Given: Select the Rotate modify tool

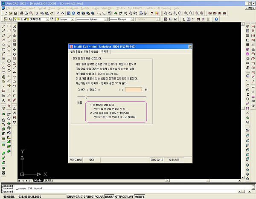Looking at the screenshot, I should coord(15,54).
